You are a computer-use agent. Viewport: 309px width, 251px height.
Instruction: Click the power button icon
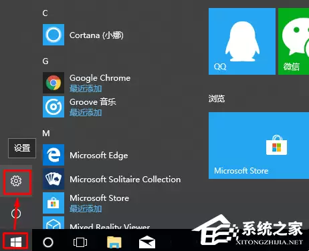point(16,214)
